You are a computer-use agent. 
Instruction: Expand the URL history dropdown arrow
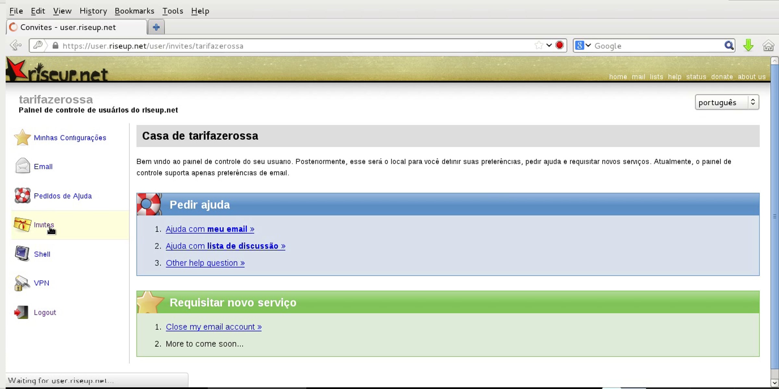point(549,45)
